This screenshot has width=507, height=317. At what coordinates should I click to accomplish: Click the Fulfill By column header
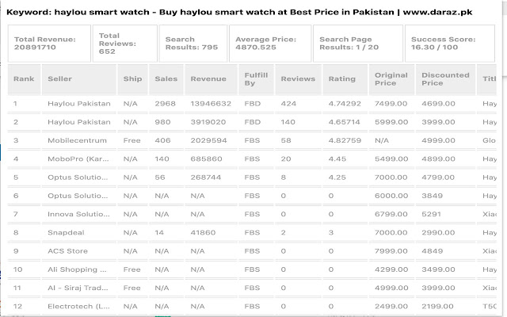[257, 79]
